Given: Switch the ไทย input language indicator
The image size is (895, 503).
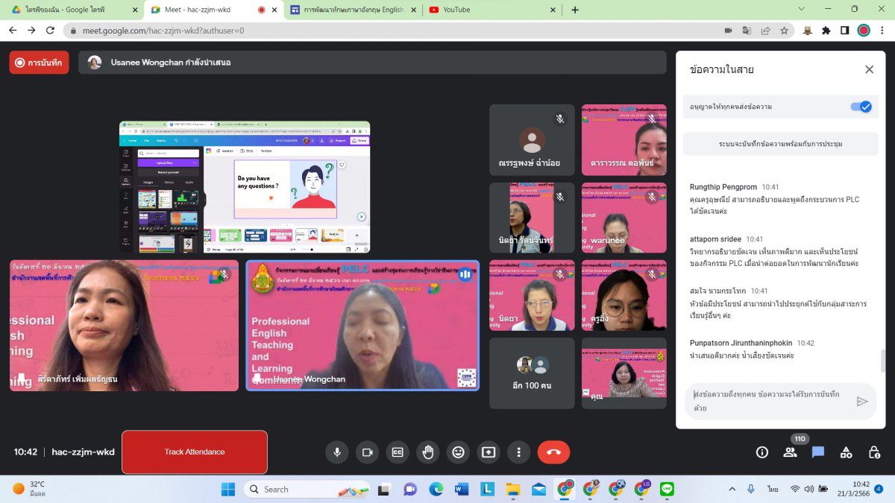Looking at the screenshot, I should 773,489.
